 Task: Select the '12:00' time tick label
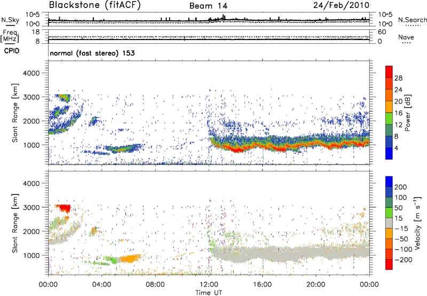[209, 285]
